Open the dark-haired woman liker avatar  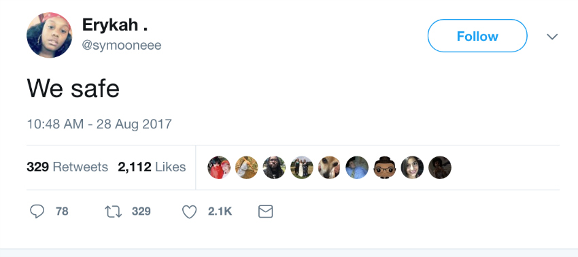tap(412, 167)
